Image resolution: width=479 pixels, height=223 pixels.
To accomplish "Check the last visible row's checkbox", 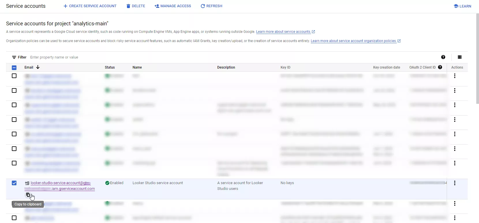I will pyautogui.click(x=14, y=218).
